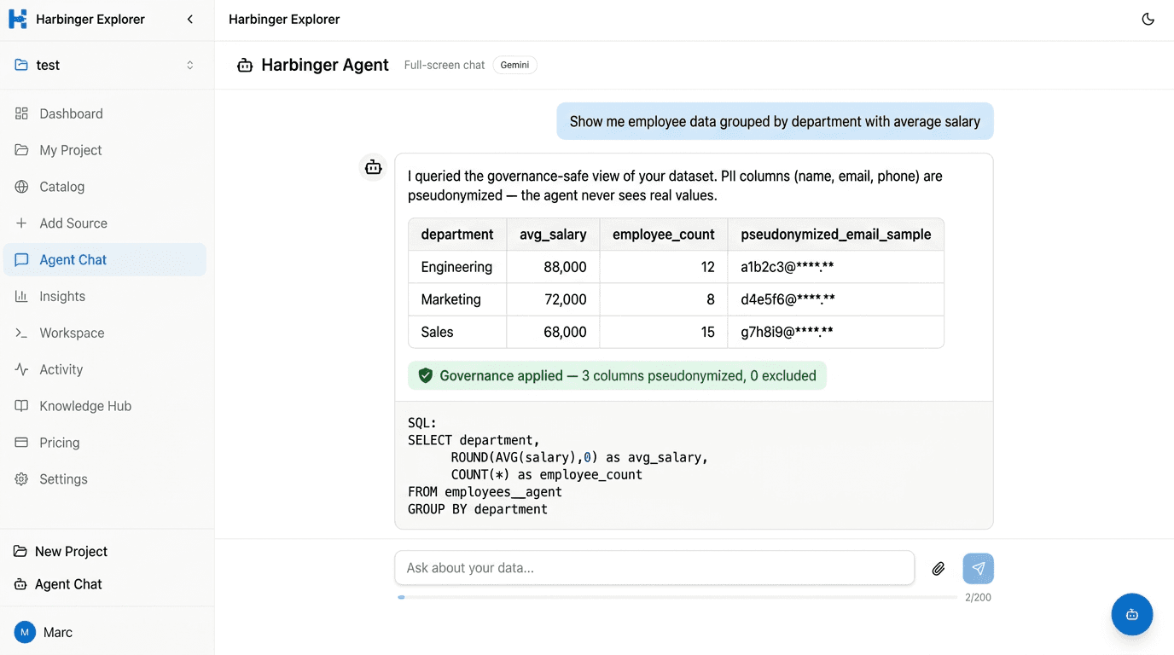Screen dimensions: 1174x655
Task: Open the floating robot chat bubble
Action: (x=1131, y=614)
